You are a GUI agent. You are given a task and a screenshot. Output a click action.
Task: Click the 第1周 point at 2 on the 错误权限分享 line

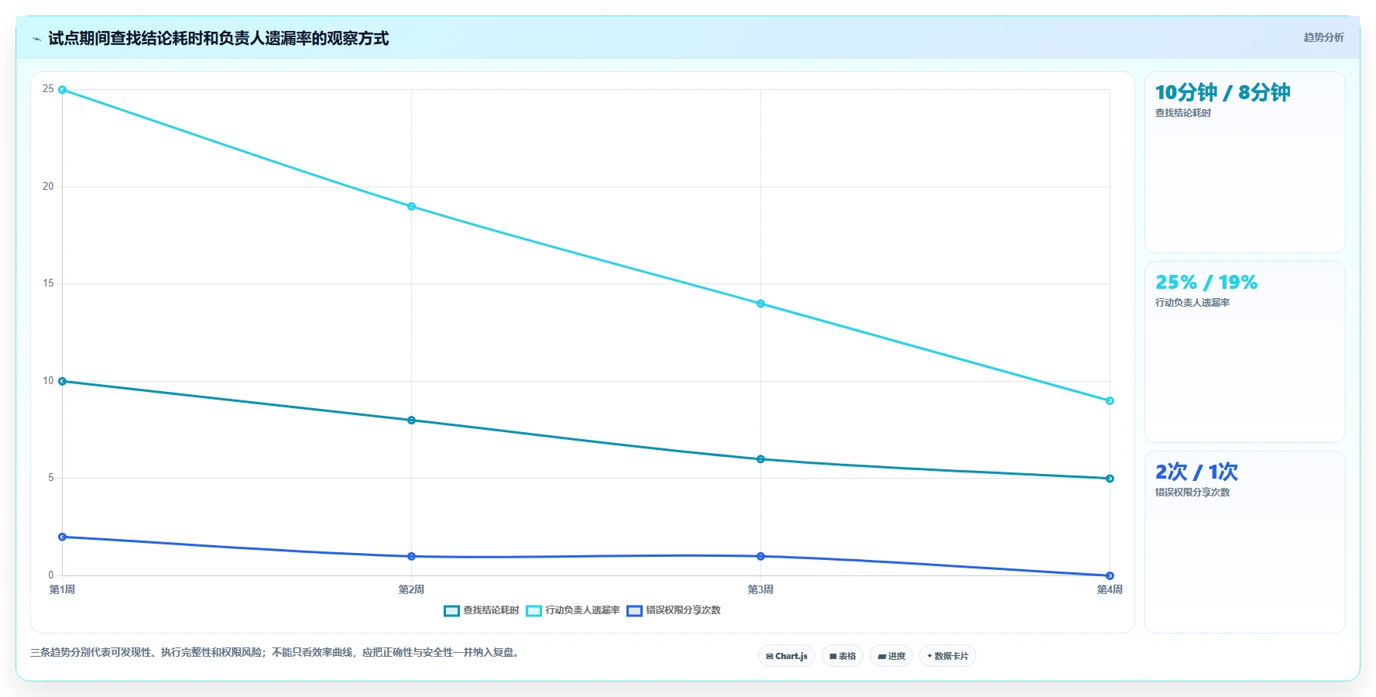pyautogui.click(x=62, y=537)
